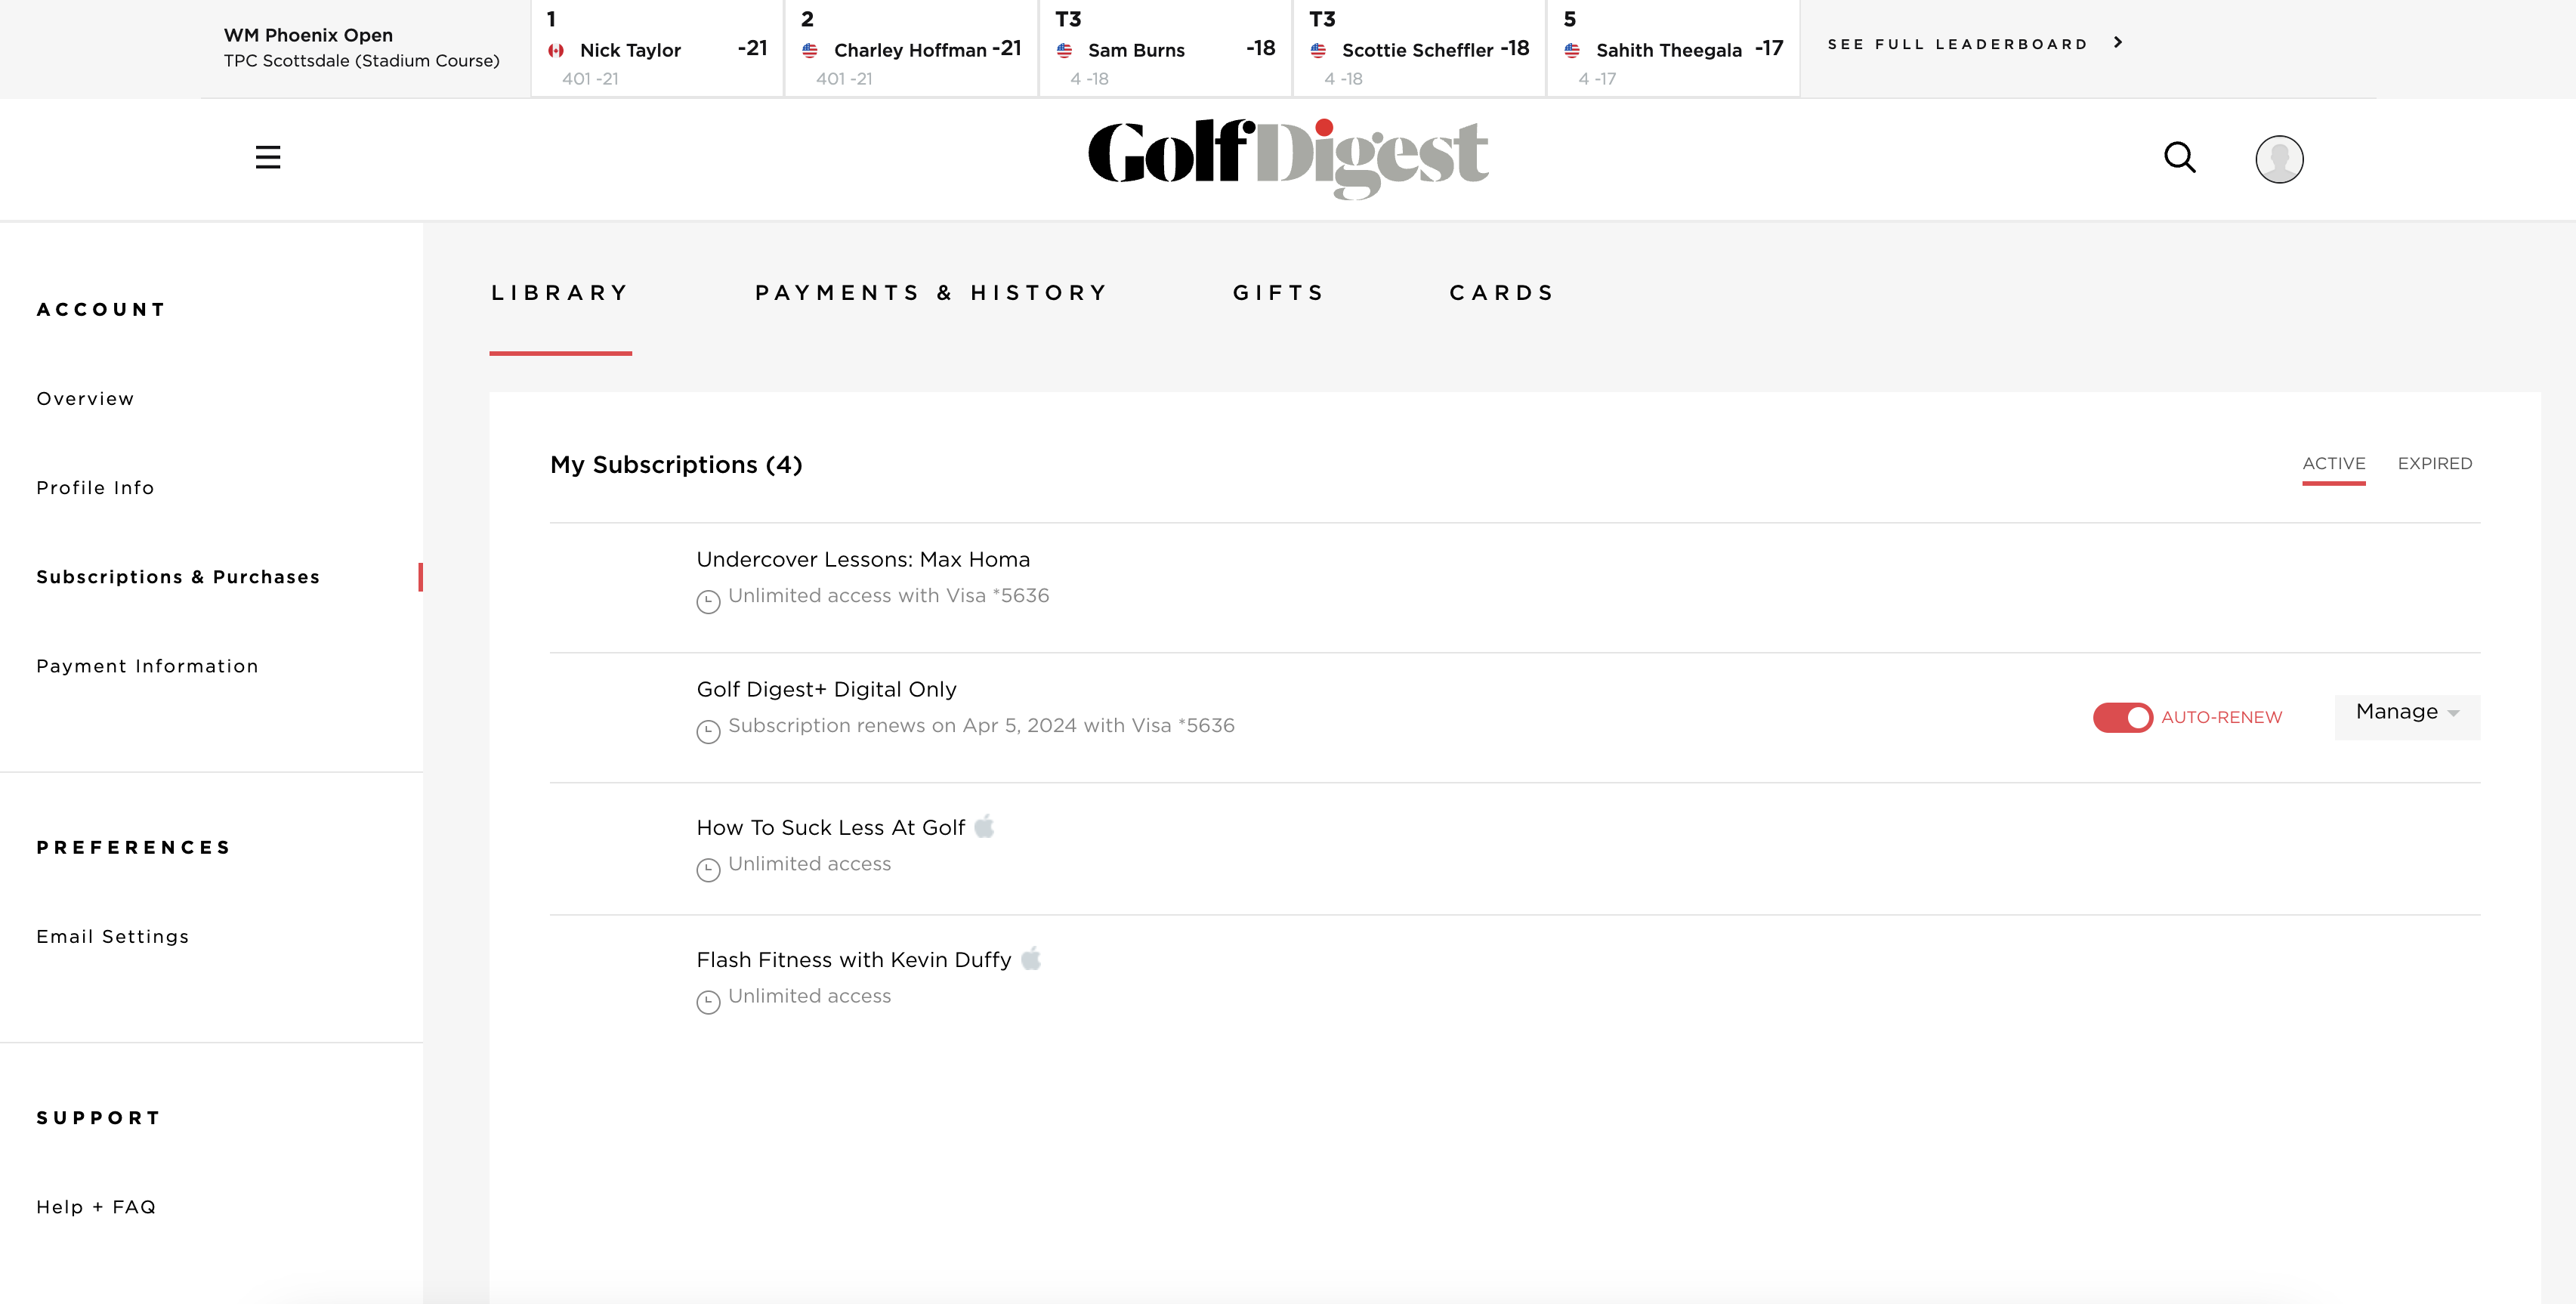The image size is (2576, 1304).
Task: Go to Profile Info in sidebar
Action: [95, 488]
